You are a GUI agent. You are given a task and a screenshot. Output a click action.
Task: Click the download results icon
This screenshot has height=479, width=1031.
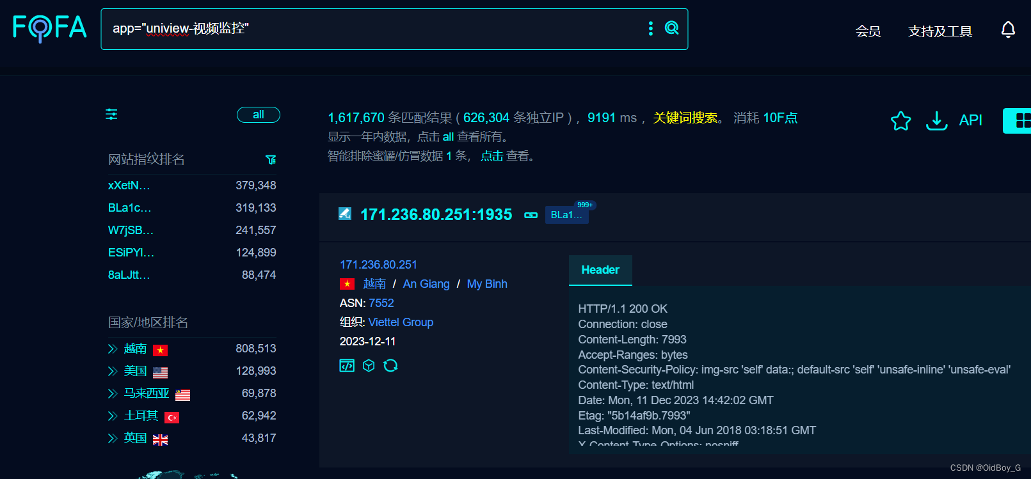[937, 120]
